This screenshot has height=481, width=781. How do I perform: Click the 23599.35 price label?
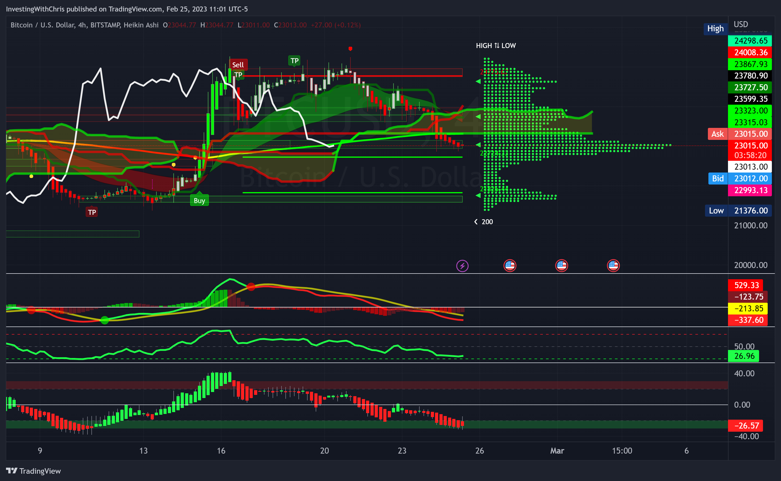pos(750,99)
